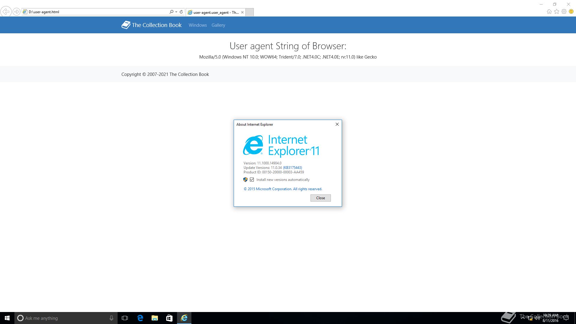Click the Version 11.1000.14904.0 text

click(x=262, y=163)
